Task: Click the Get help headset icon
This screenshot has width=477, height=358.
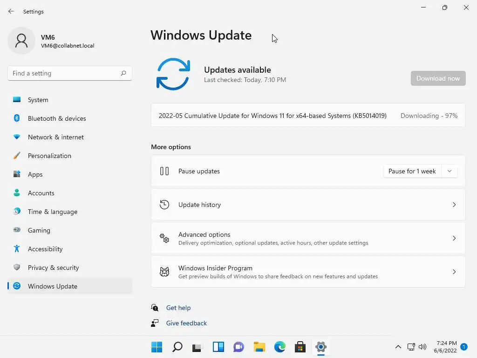Action: point(155,308)
